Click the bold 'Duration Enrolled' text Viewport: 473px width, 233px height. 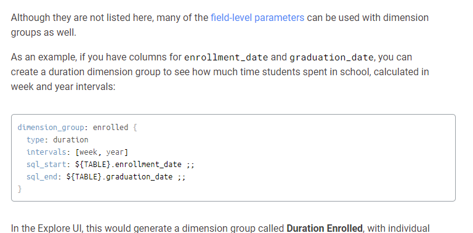(x=325, y=228)
